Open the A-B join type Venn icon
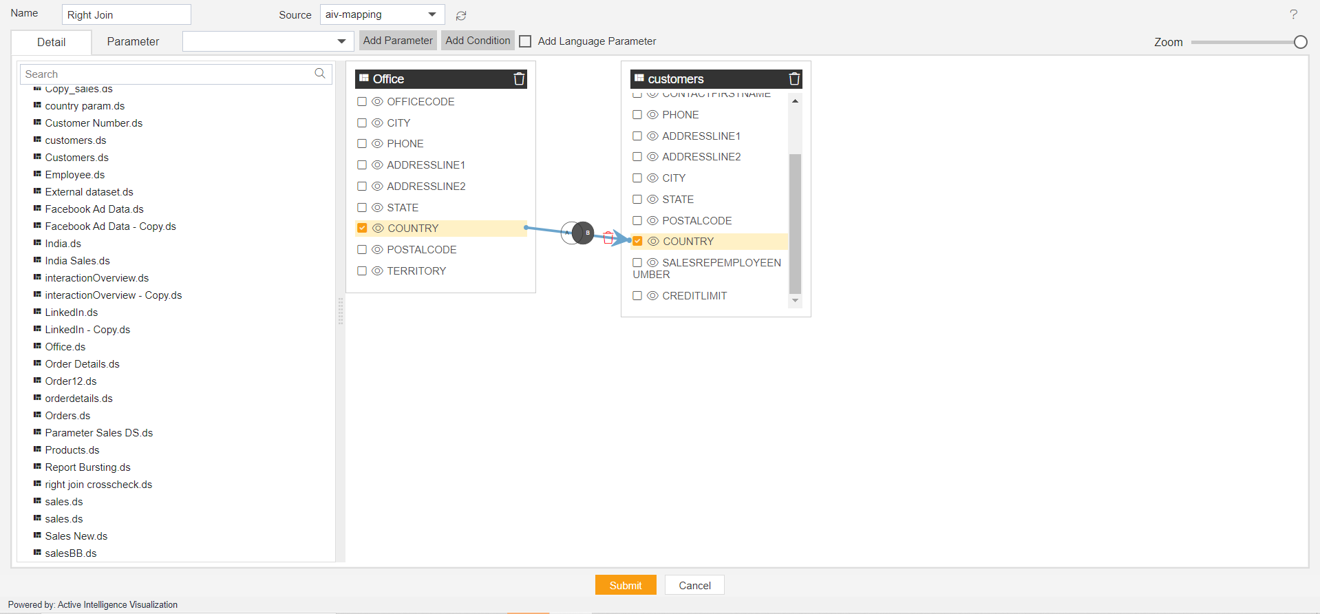 click(577, 233)
